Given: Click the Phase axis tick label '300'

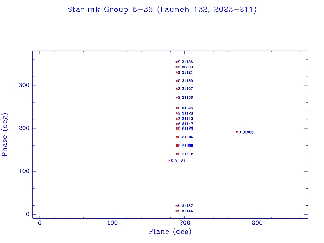Looking at the screenshot, I should pos(24,85).
